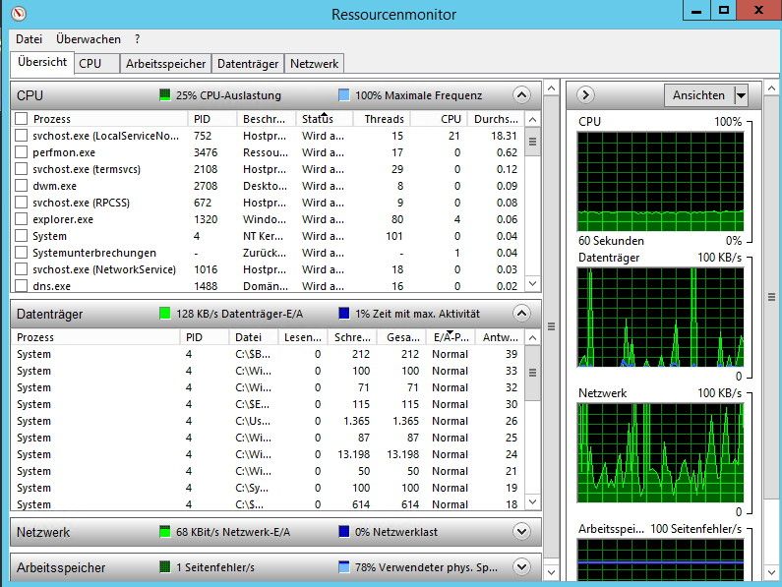Screen dimensions: 782x587
Task: Check the System process checkbox in CPU list
Action: 21,236
